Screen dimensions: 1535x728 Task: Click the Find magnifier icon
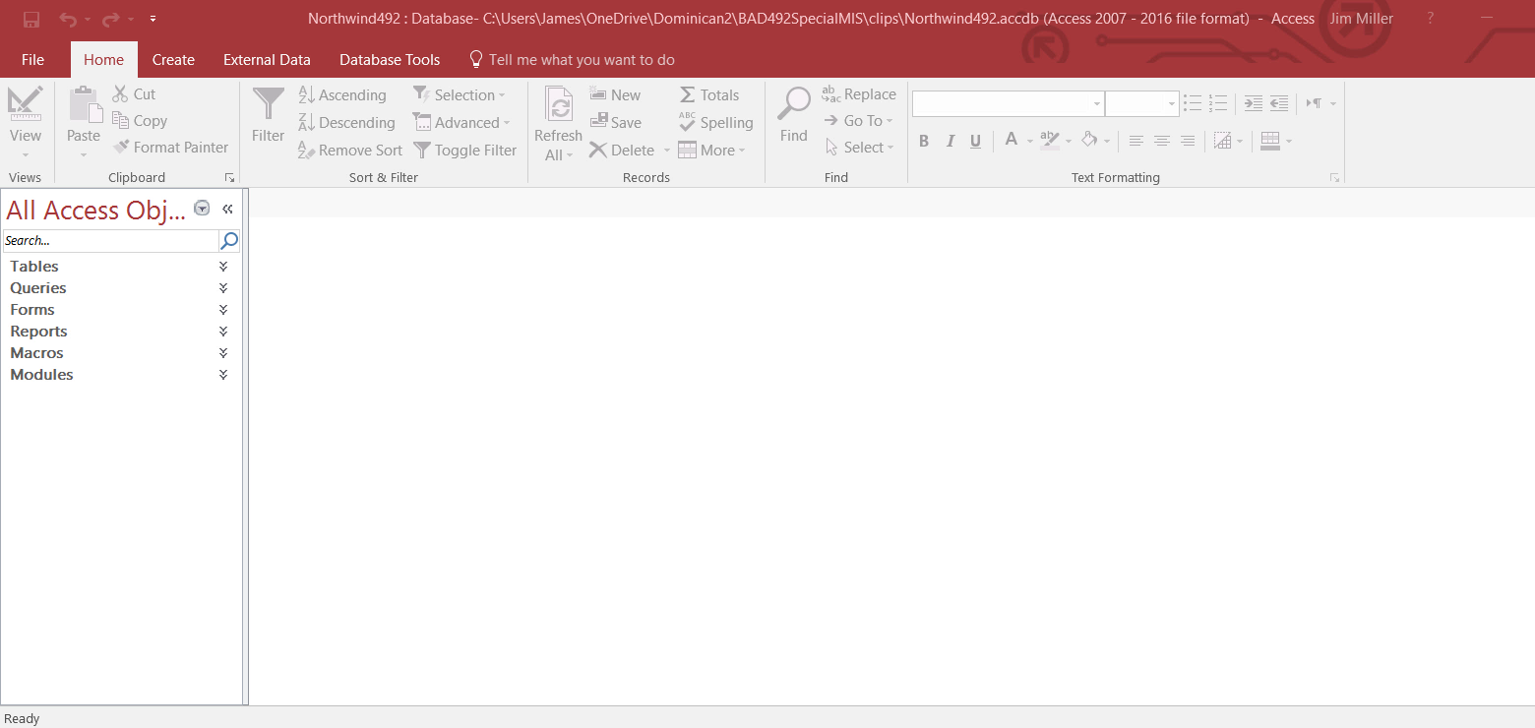click(794, 104)
